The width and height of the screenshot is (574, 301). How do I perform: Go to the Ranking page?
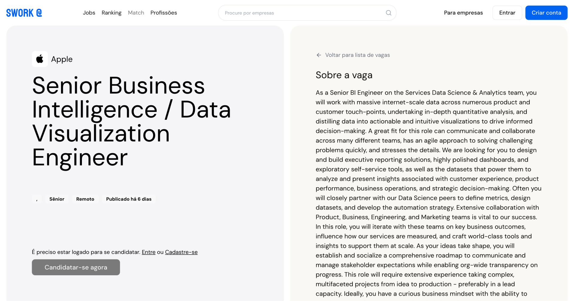tap(112, 13)
